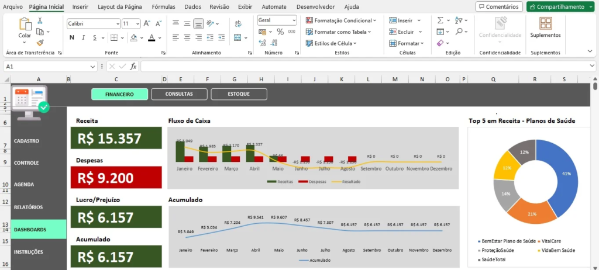The width and height of the screenshot is (599, 270).
Task: Open the Calibri font name dropdown
Action: coord(93,24)
